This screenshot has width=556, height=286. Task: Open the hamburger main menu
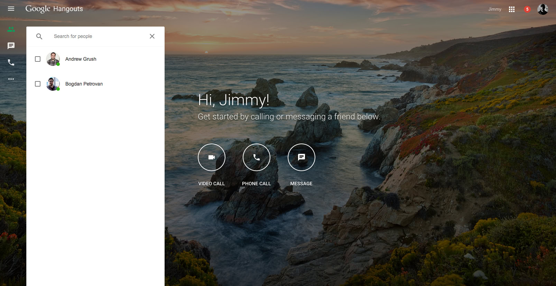point(11,9)
